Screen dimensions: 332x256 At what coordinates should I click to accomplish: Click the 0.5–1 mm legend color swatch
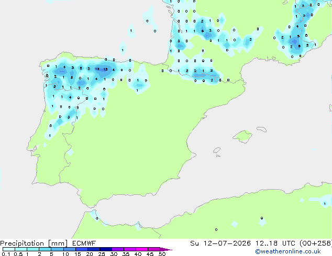point(21,249)
